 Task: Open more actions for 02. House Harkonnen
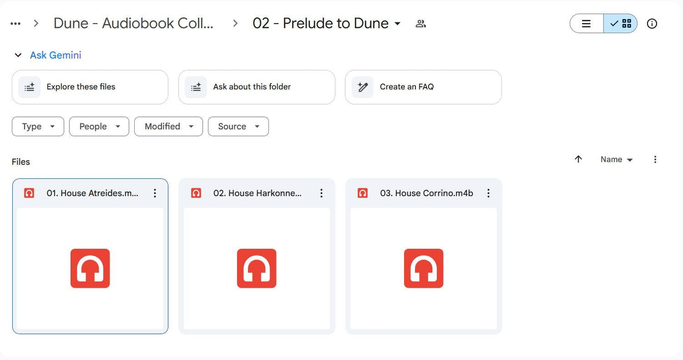[x=321, y=193]
